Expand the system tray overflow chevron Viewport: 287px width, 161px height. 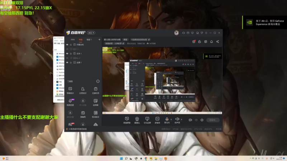click(x=250, y=158)
